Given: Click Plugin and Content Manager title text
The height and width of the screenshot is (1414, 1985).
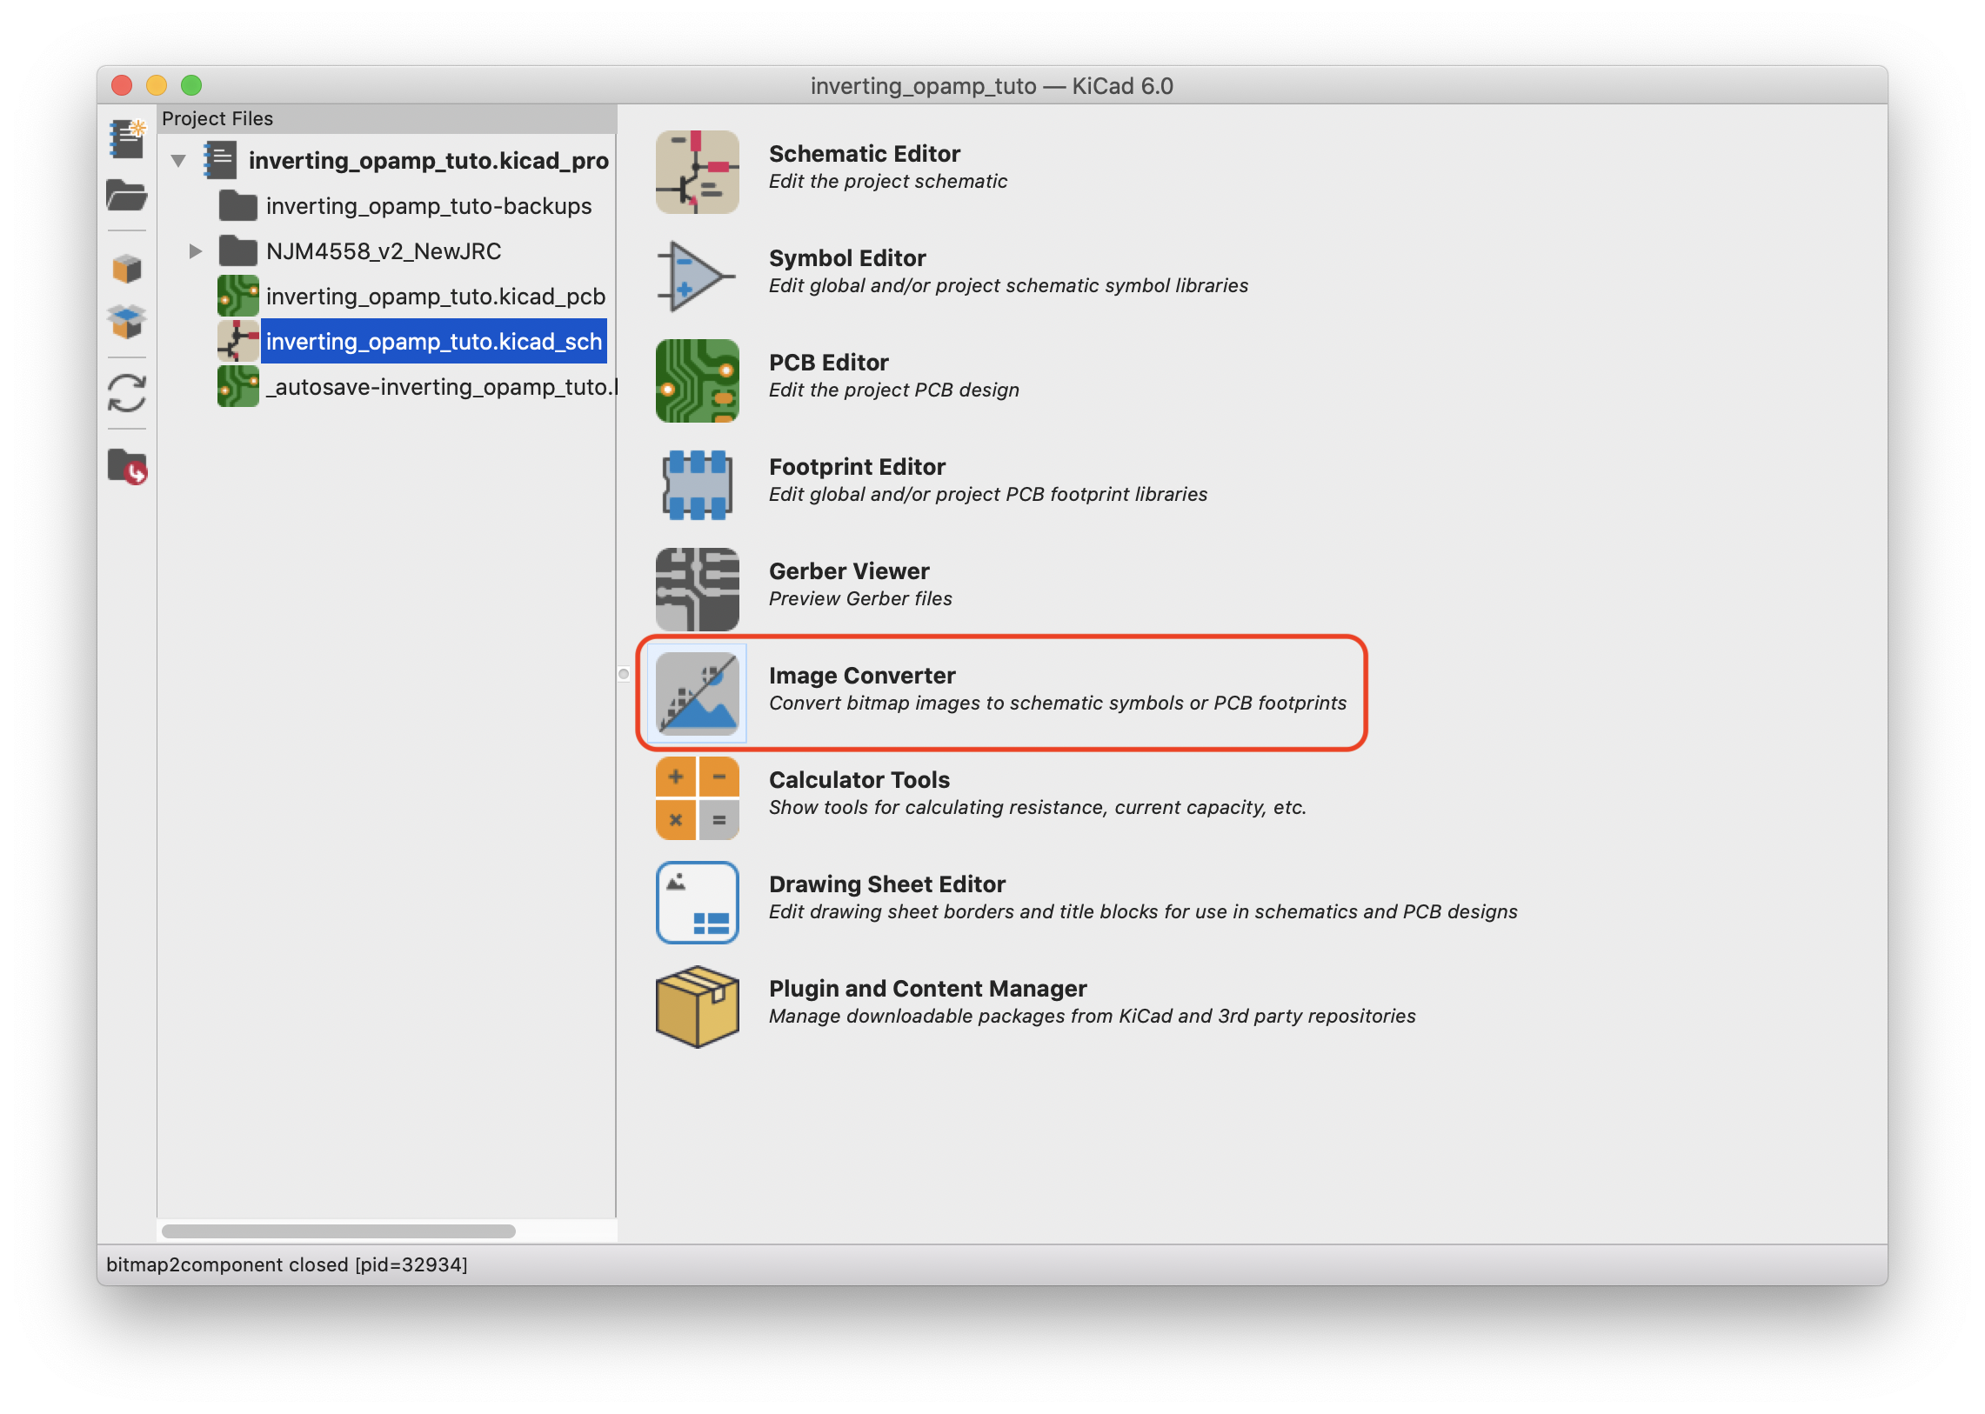Looking at the screenshot, I should tap(928, 990).
